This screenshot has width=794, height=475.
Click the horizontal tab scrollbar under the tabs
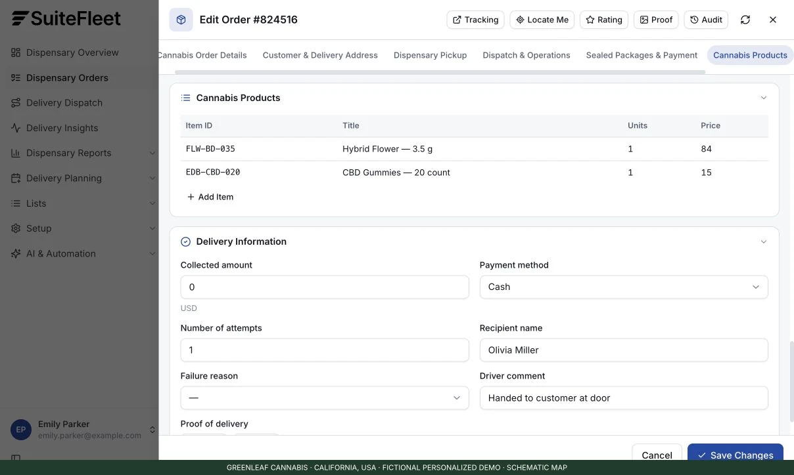click(x=440, y=72)
